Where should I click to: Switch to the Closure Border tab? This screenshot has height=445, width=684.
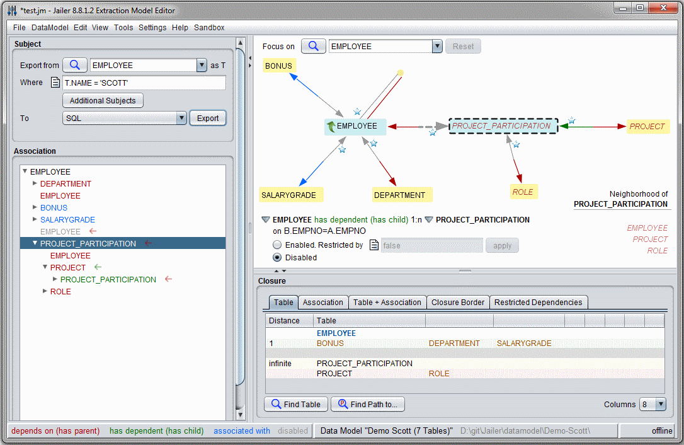point(458,303)
